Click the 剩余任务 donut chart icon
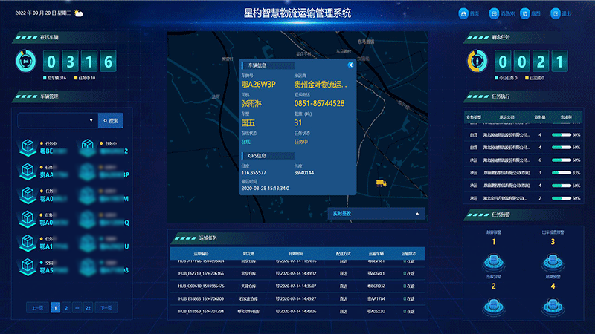 coord(476,61)
